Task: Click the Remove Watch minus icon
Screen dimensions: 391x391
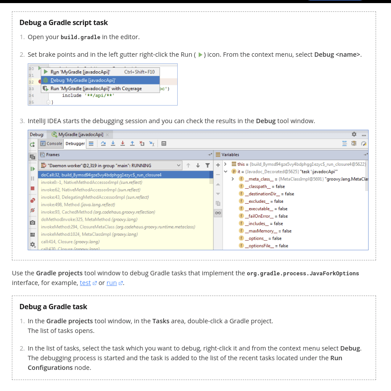Action: point(218,175)
